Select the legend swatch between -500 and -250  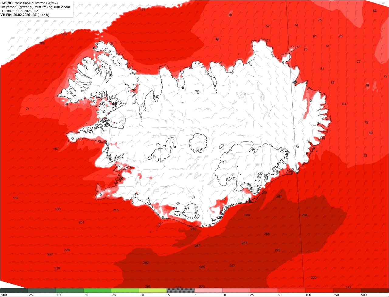click(x=14, y=290)
